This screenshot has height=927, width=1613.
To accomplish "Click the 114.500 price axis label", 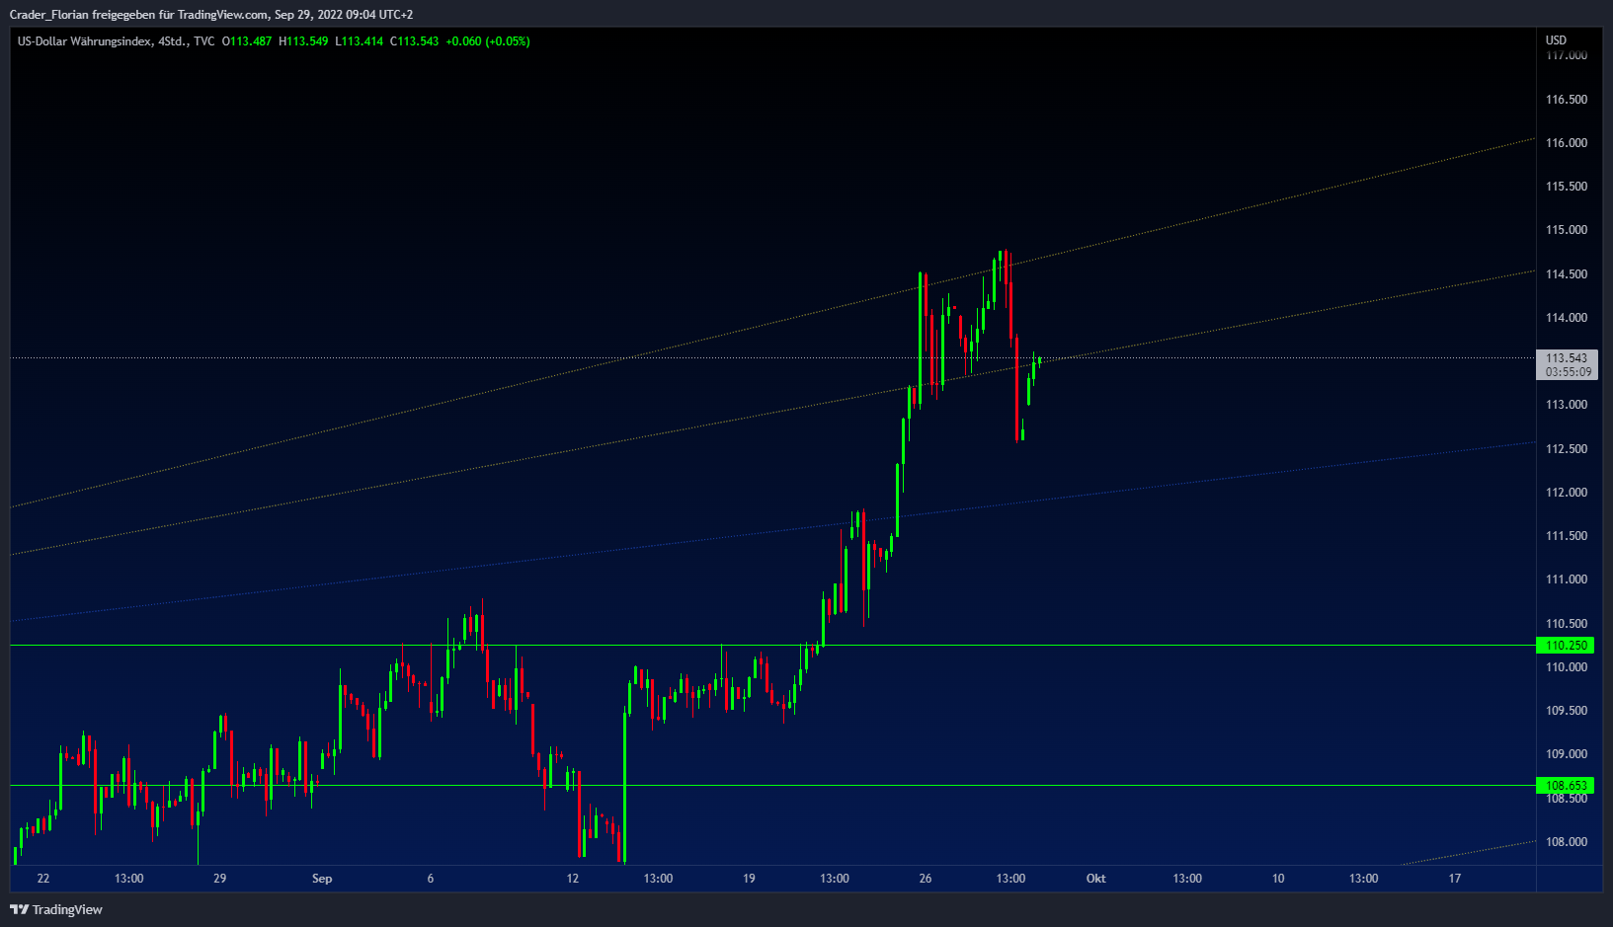I will [1567, 274].
